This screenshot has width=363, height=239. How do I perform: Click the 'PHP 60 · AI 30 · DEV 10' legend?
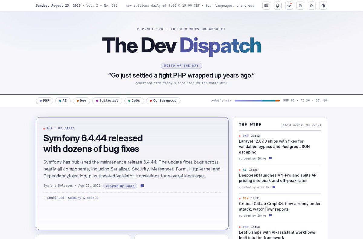305,101
